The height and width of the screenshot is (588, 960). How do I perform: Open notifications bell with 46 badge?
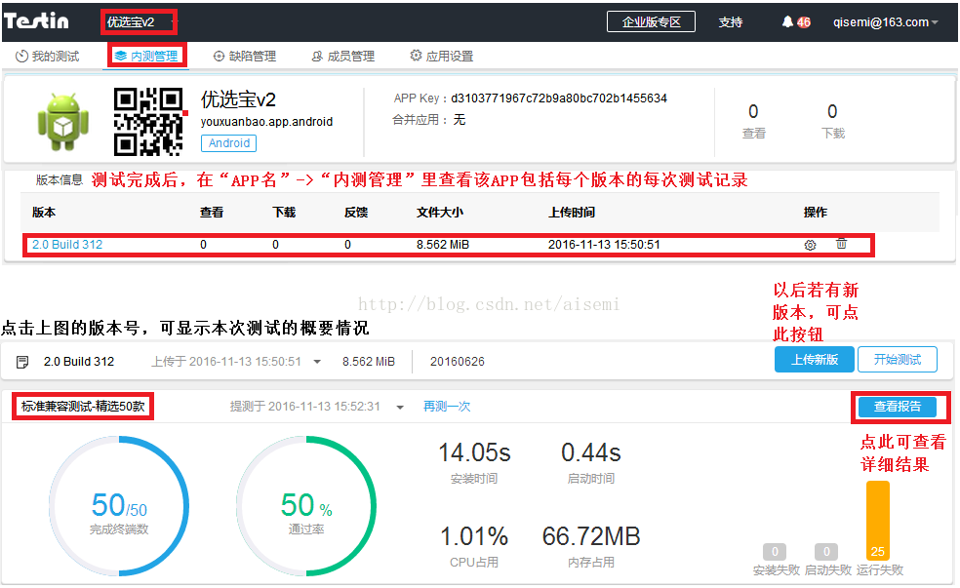[795, 22]
